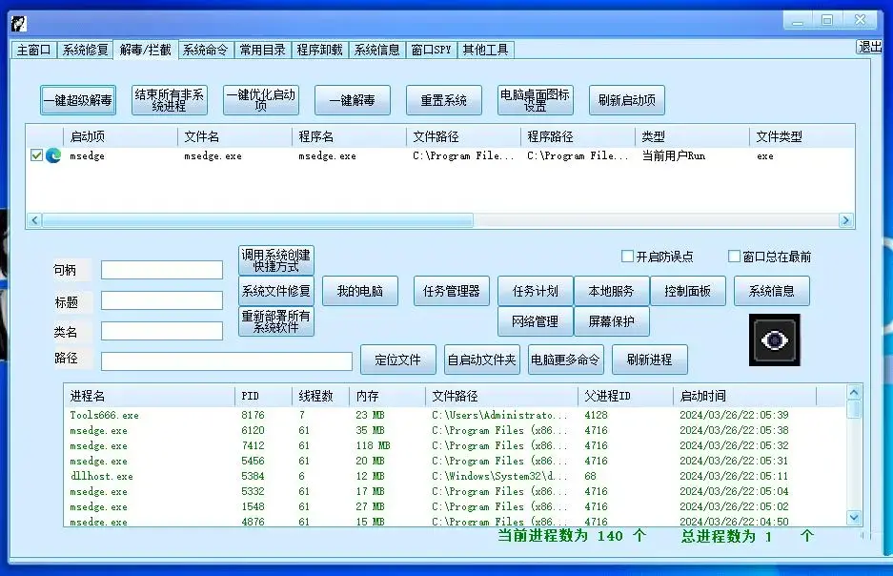893x576 pixels.
Task: Refresh startup items with 刷新启动项
Action: click(x=625, y=99)
